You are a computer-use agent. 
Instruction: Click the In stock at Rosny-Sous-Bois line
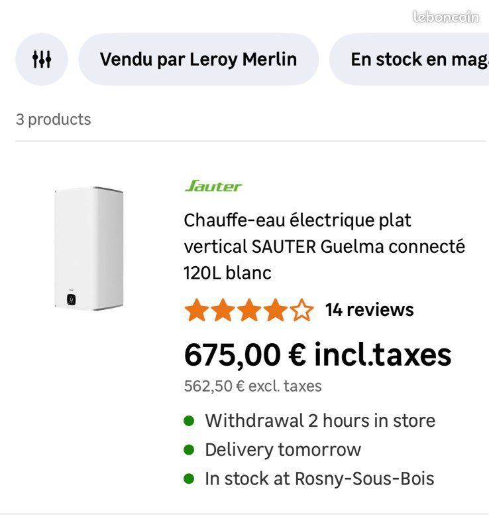tap(322, 479)
